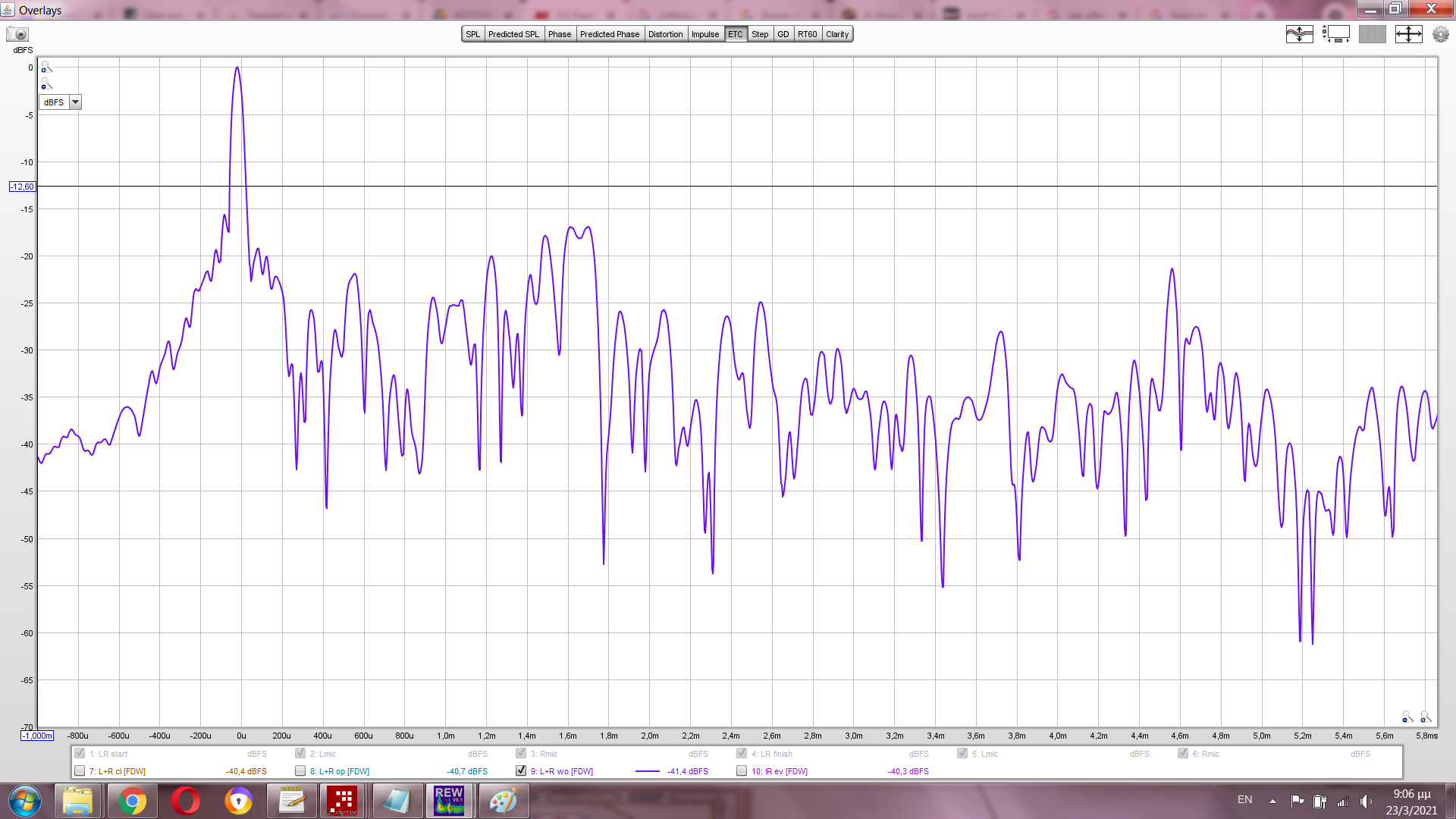The height and width of the screenshot is (819, 1456).
Task: Open REW app in the taskbar
Action: (x=448, y=801)
